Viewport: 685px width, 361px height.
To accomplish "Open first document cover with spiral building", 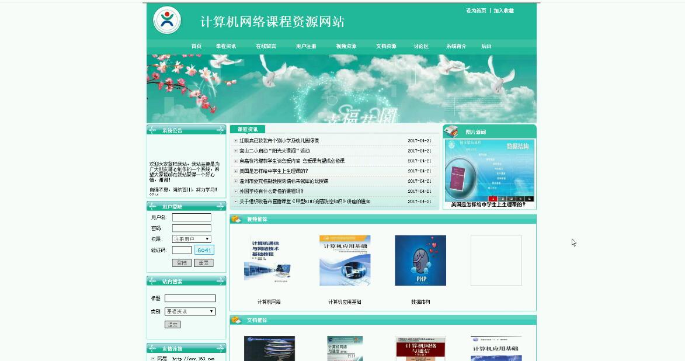I will click(x=269, y=349).
